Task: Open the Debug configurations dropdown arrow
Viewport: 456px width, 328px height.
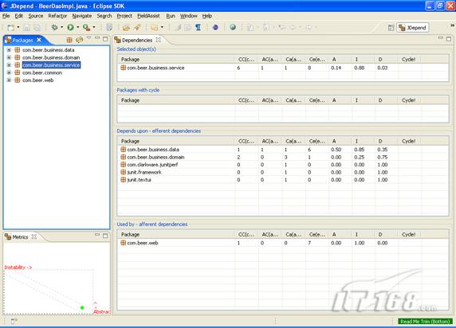Action: point(61,27)
